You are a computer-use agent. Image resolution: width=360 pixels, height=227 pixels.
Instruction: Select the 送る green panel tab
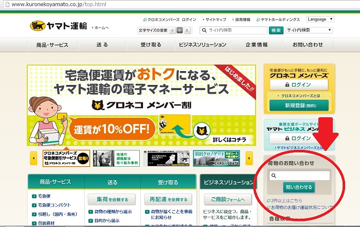[x=112, y=182]
